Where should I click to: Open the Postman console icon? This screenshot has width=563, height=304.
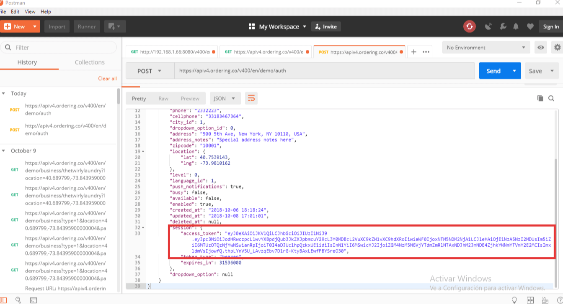point(33,300)
